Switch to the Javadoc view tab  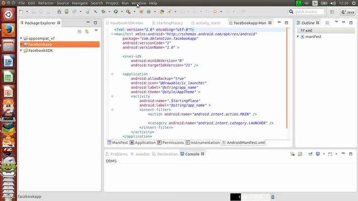[140, 154]
